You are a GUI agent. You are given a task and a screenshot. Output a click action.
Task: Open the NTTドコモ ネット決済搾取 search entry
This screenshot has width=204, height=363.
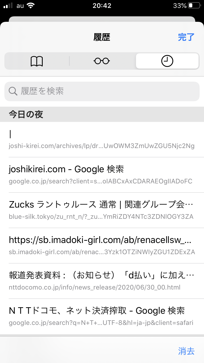[102, 316]
